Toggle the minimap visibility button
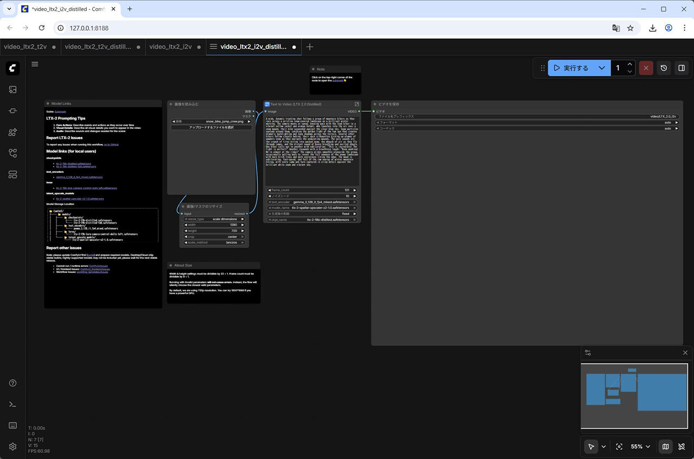 665,447
